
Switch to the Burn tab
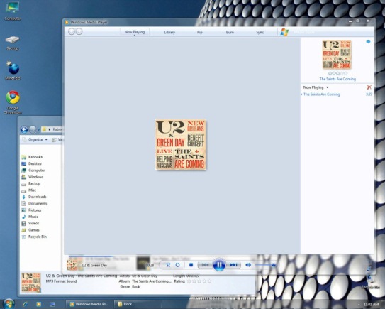click(230, 32)
